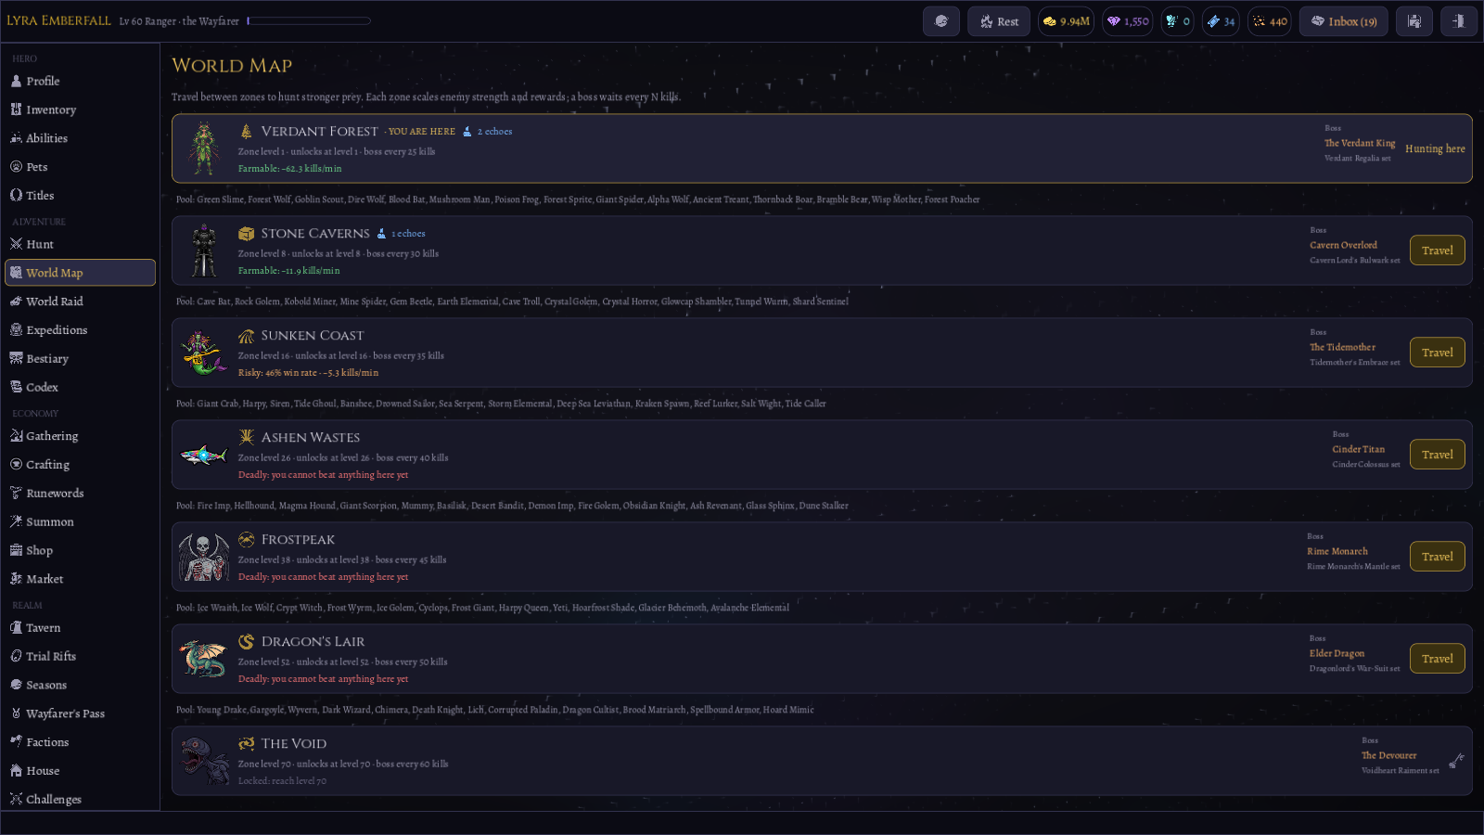This screenshot has width=1484, height=835.
Task: Click the "Elder Dragon" boss name
Action: point(1337,653)
